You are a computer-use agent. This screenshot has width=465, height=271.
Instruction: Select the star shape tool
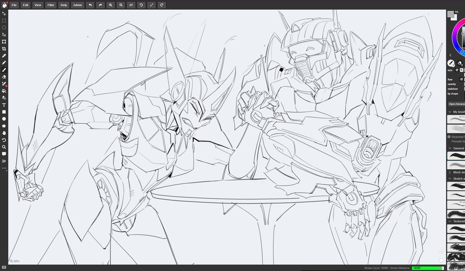point(4,126)
